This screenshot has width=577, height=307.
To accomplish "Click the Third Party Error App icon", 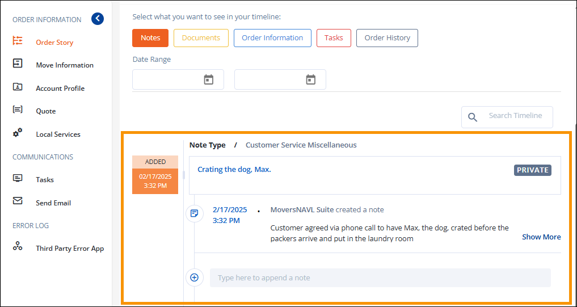I will pos(18,246).
